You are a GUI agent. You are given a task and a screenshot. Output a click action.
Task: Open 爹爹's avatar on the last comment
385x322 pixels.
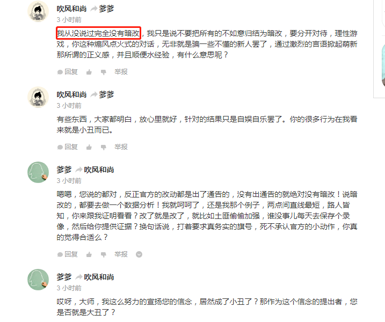38,280
